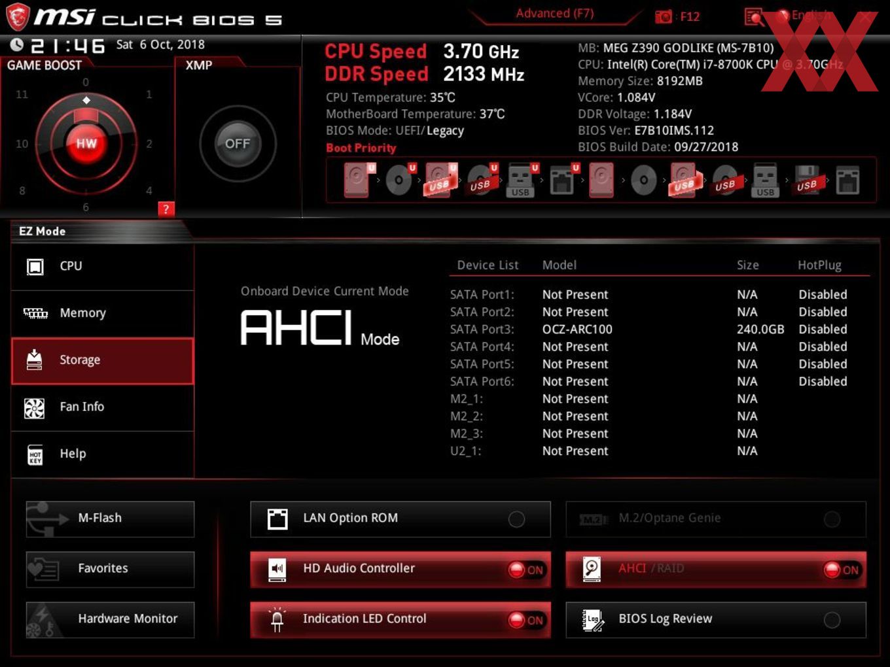Click the 240.0GB size value
Screen dimensions: 890x667
760,330
